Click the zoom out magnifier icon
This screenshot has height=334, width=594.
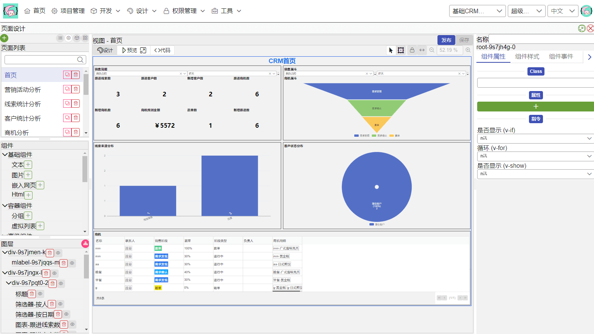[x=432, y=50]
